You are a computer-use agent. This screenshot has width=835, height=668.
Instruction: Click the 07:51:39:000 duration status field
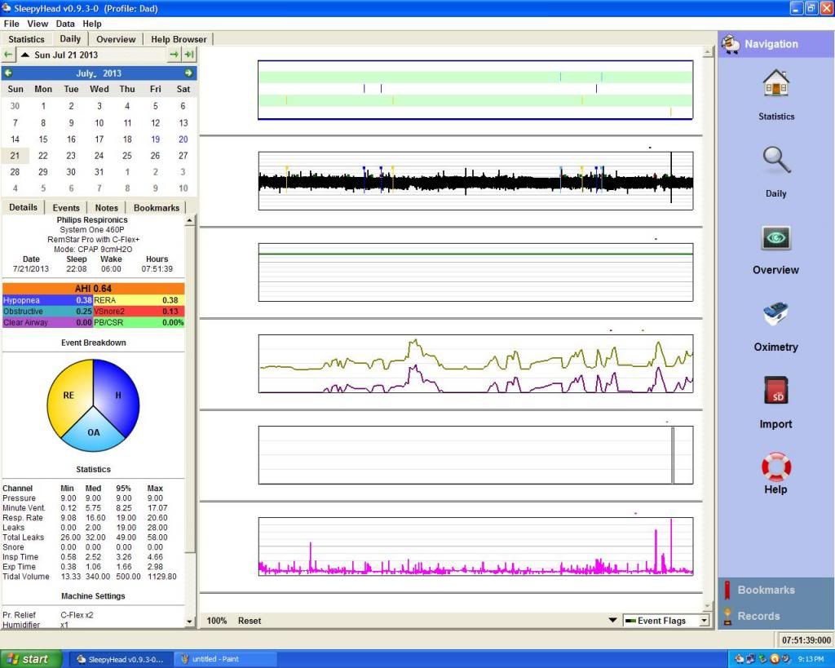point(806,639)
